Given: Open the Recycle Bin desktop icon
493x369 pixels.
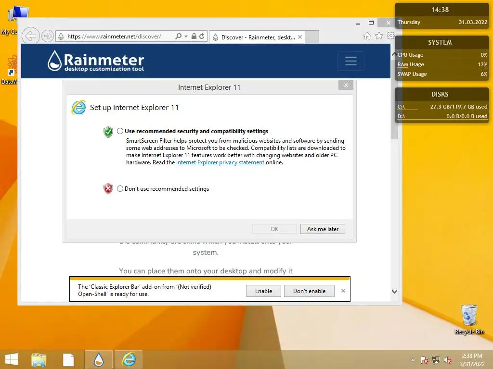Looking at the screenshot, I should coord(469,320).
